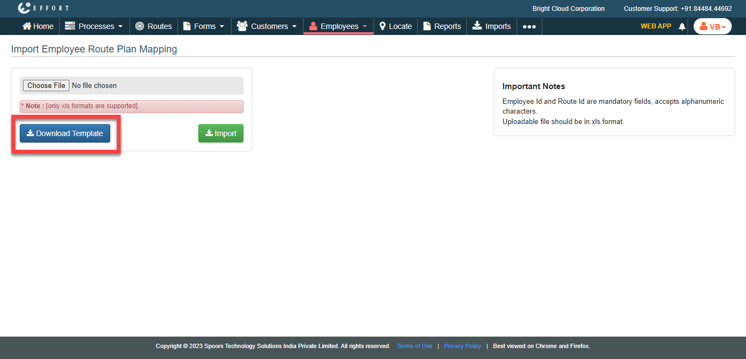Expand the Employees dropdown menu
746x359 pixels.
(x=339, y=26)
